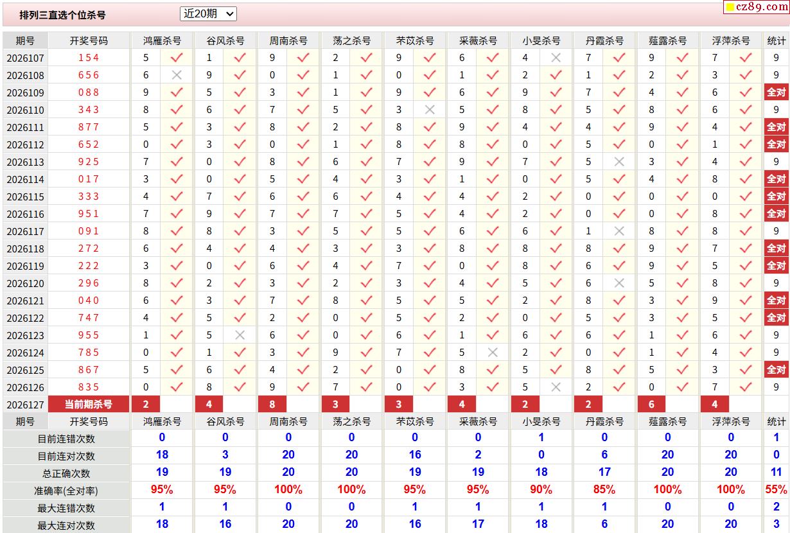The image size is (790, 533).
Task: Click the red 8 prediction under 周南杀号
Action: coord(273,404)
